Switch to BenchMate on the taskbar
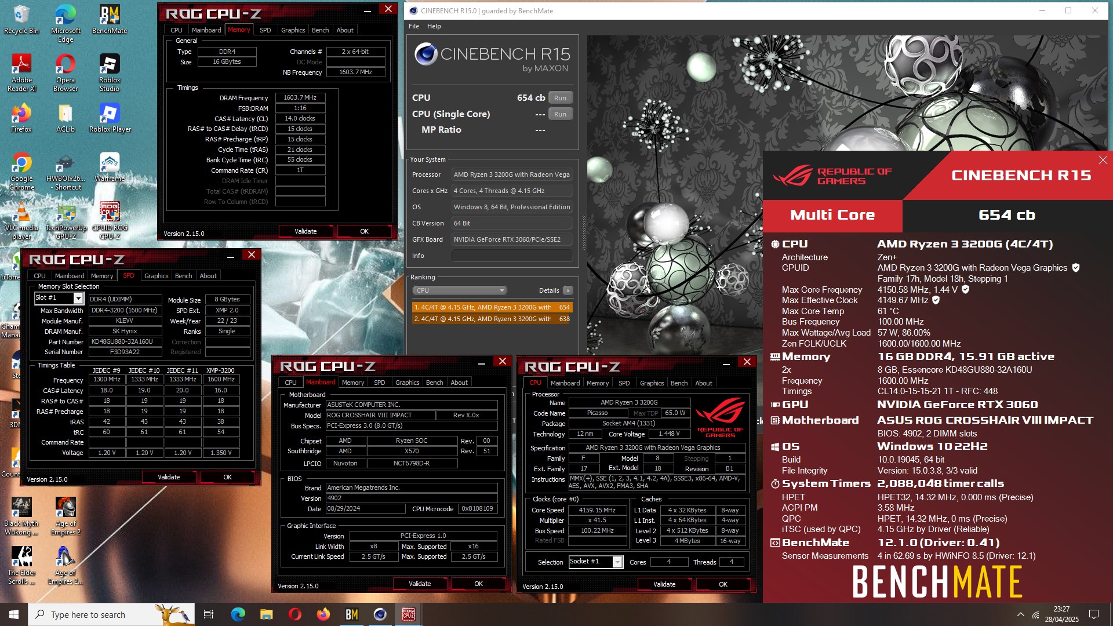The height and width of the screenshot is (626, 1113). click(x=351, y=614)
